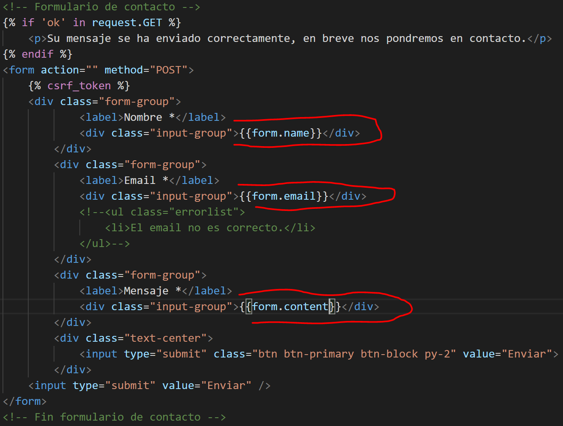This screenshot has height=426, width=563.
Task: Click 'request.GET' in the if statement
Action: 127,23
